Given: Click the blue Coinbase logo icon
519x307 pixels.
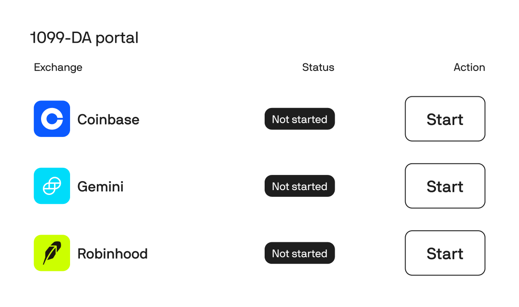Looking at the screenshot, I should [x=52, y=119].
